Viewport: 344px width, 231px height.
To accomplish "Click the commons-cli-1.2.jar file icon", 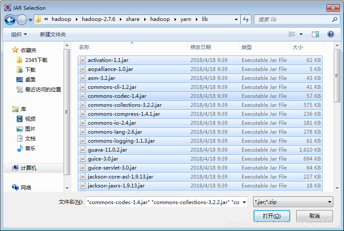I will [x=83, y=87].
